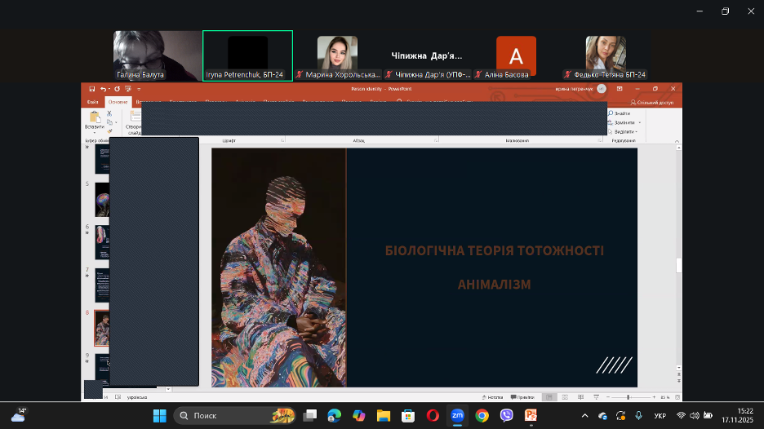The width and height of the screenshot is (764, 429).
Task: Click the zoom slider in PowerPoint status bar
Action: [x=628, y=397]
